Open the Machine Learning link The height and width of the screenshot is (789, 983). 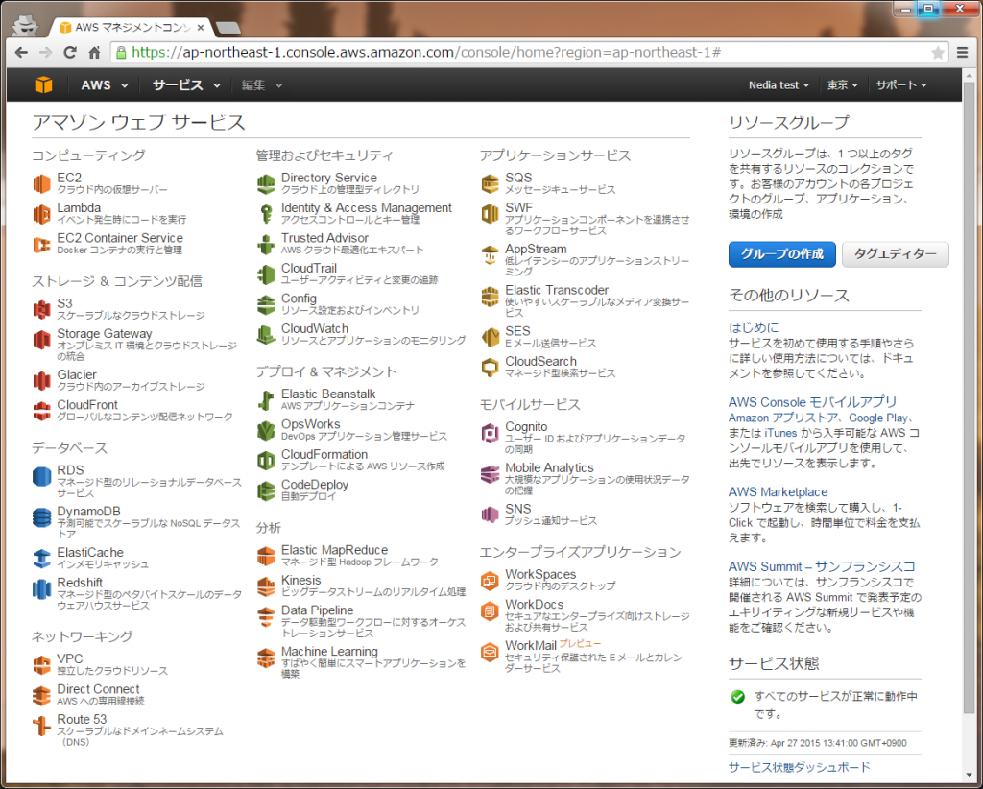329,651
